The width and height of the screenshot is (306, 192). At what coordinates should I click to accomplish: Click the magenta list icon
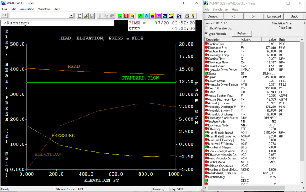[159, 16]
